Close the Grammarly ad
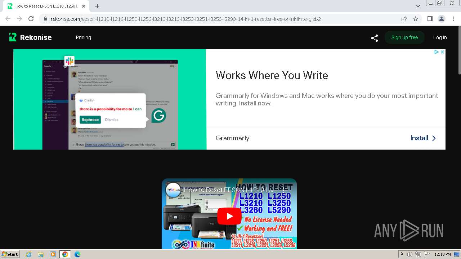The image size is (461, 259). 442,52
